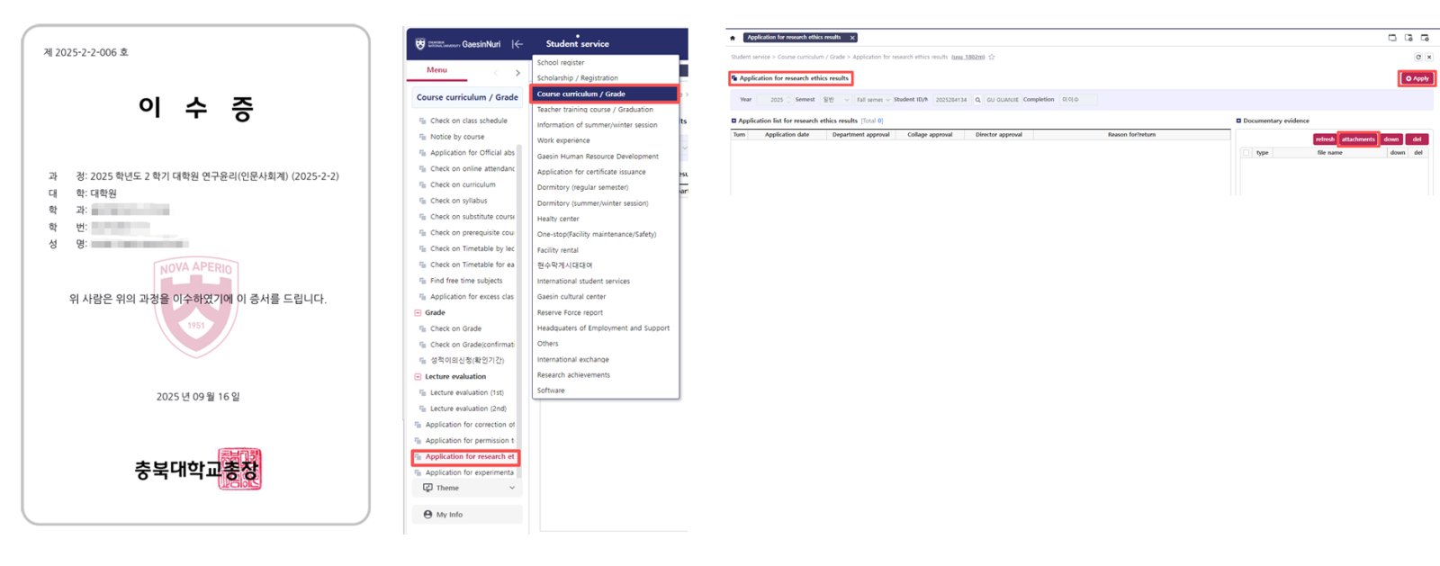1440x566 pixels.
Task: Click the student search magnifier icon
Action: 977,100
